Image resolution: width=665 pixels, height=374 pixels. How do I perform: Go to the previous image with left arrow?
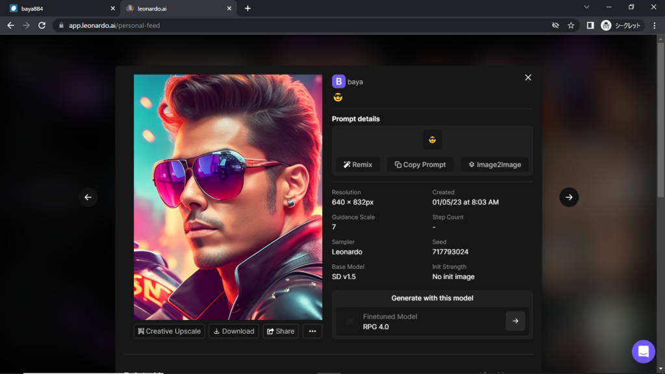(x=88, y=197)
